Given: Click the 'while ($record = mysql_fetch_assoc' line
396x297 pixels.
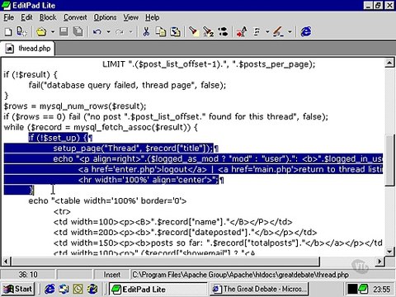Looking at the screenshot, I should (x=101, y=127).
